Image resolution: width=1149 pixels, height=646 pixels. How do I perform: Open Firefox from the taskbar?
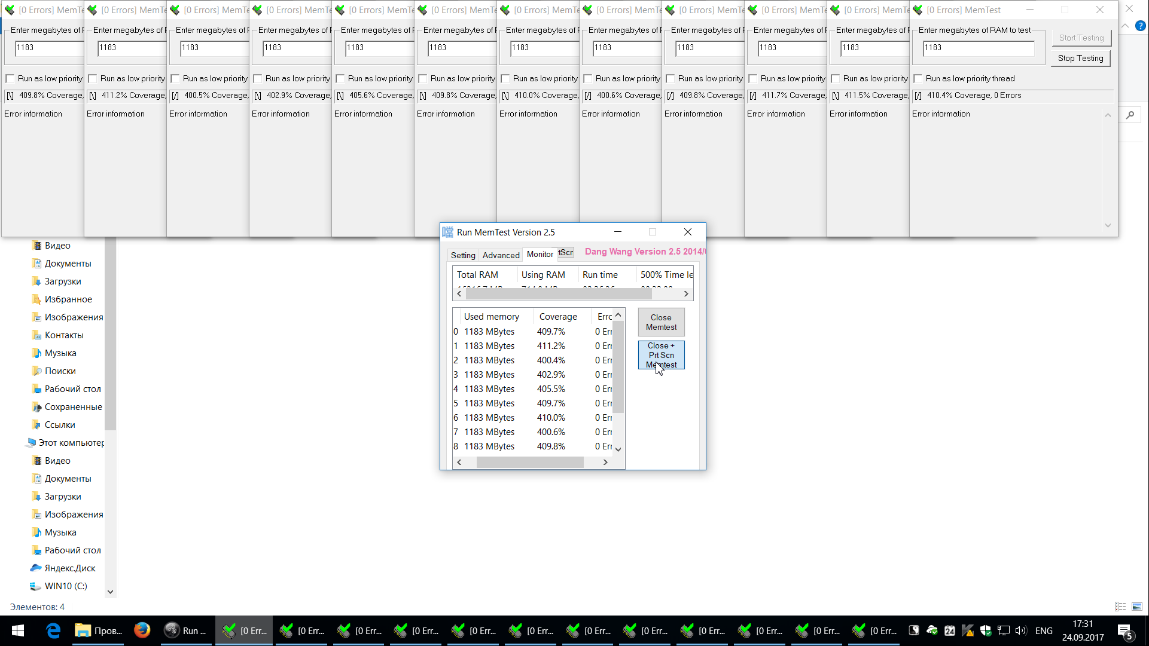click(142, 630)
